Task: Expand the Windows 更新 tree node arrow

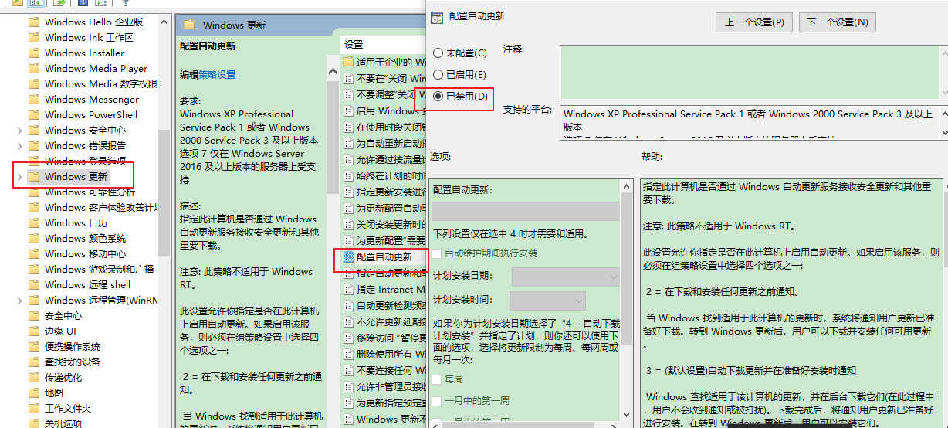Action: click(20, 177)
